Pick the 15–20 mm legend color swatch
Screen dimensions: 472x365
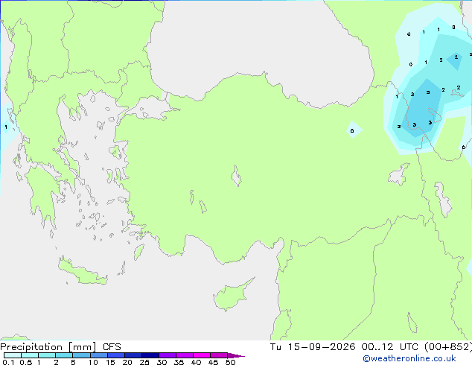pyautogui.click(x=115, y=355)
